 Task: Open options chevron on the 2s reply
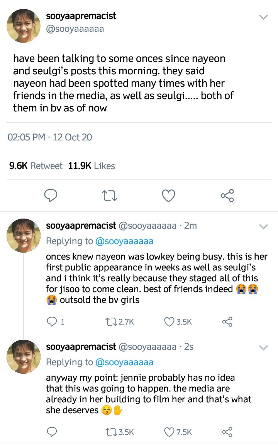(x=263, y=348)
